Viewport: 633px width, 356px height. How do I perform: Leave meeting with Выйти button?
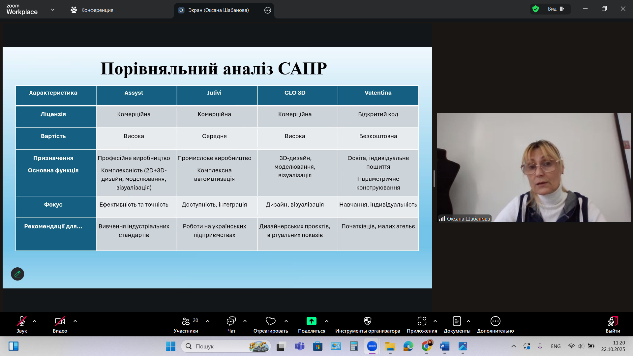coord(613,324)
